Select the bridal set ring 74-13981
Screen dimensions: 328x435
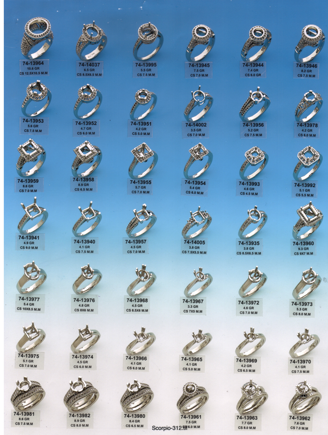tap(28, 393)
